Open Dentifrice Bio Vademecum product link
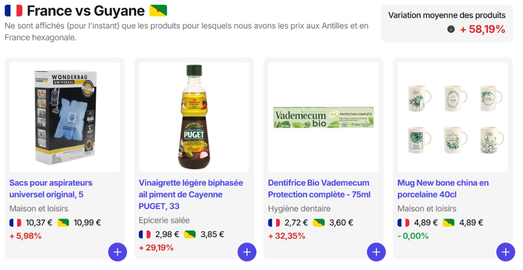Screen dimensions: 523x270 pyautogui.click(x=319, y=189)
